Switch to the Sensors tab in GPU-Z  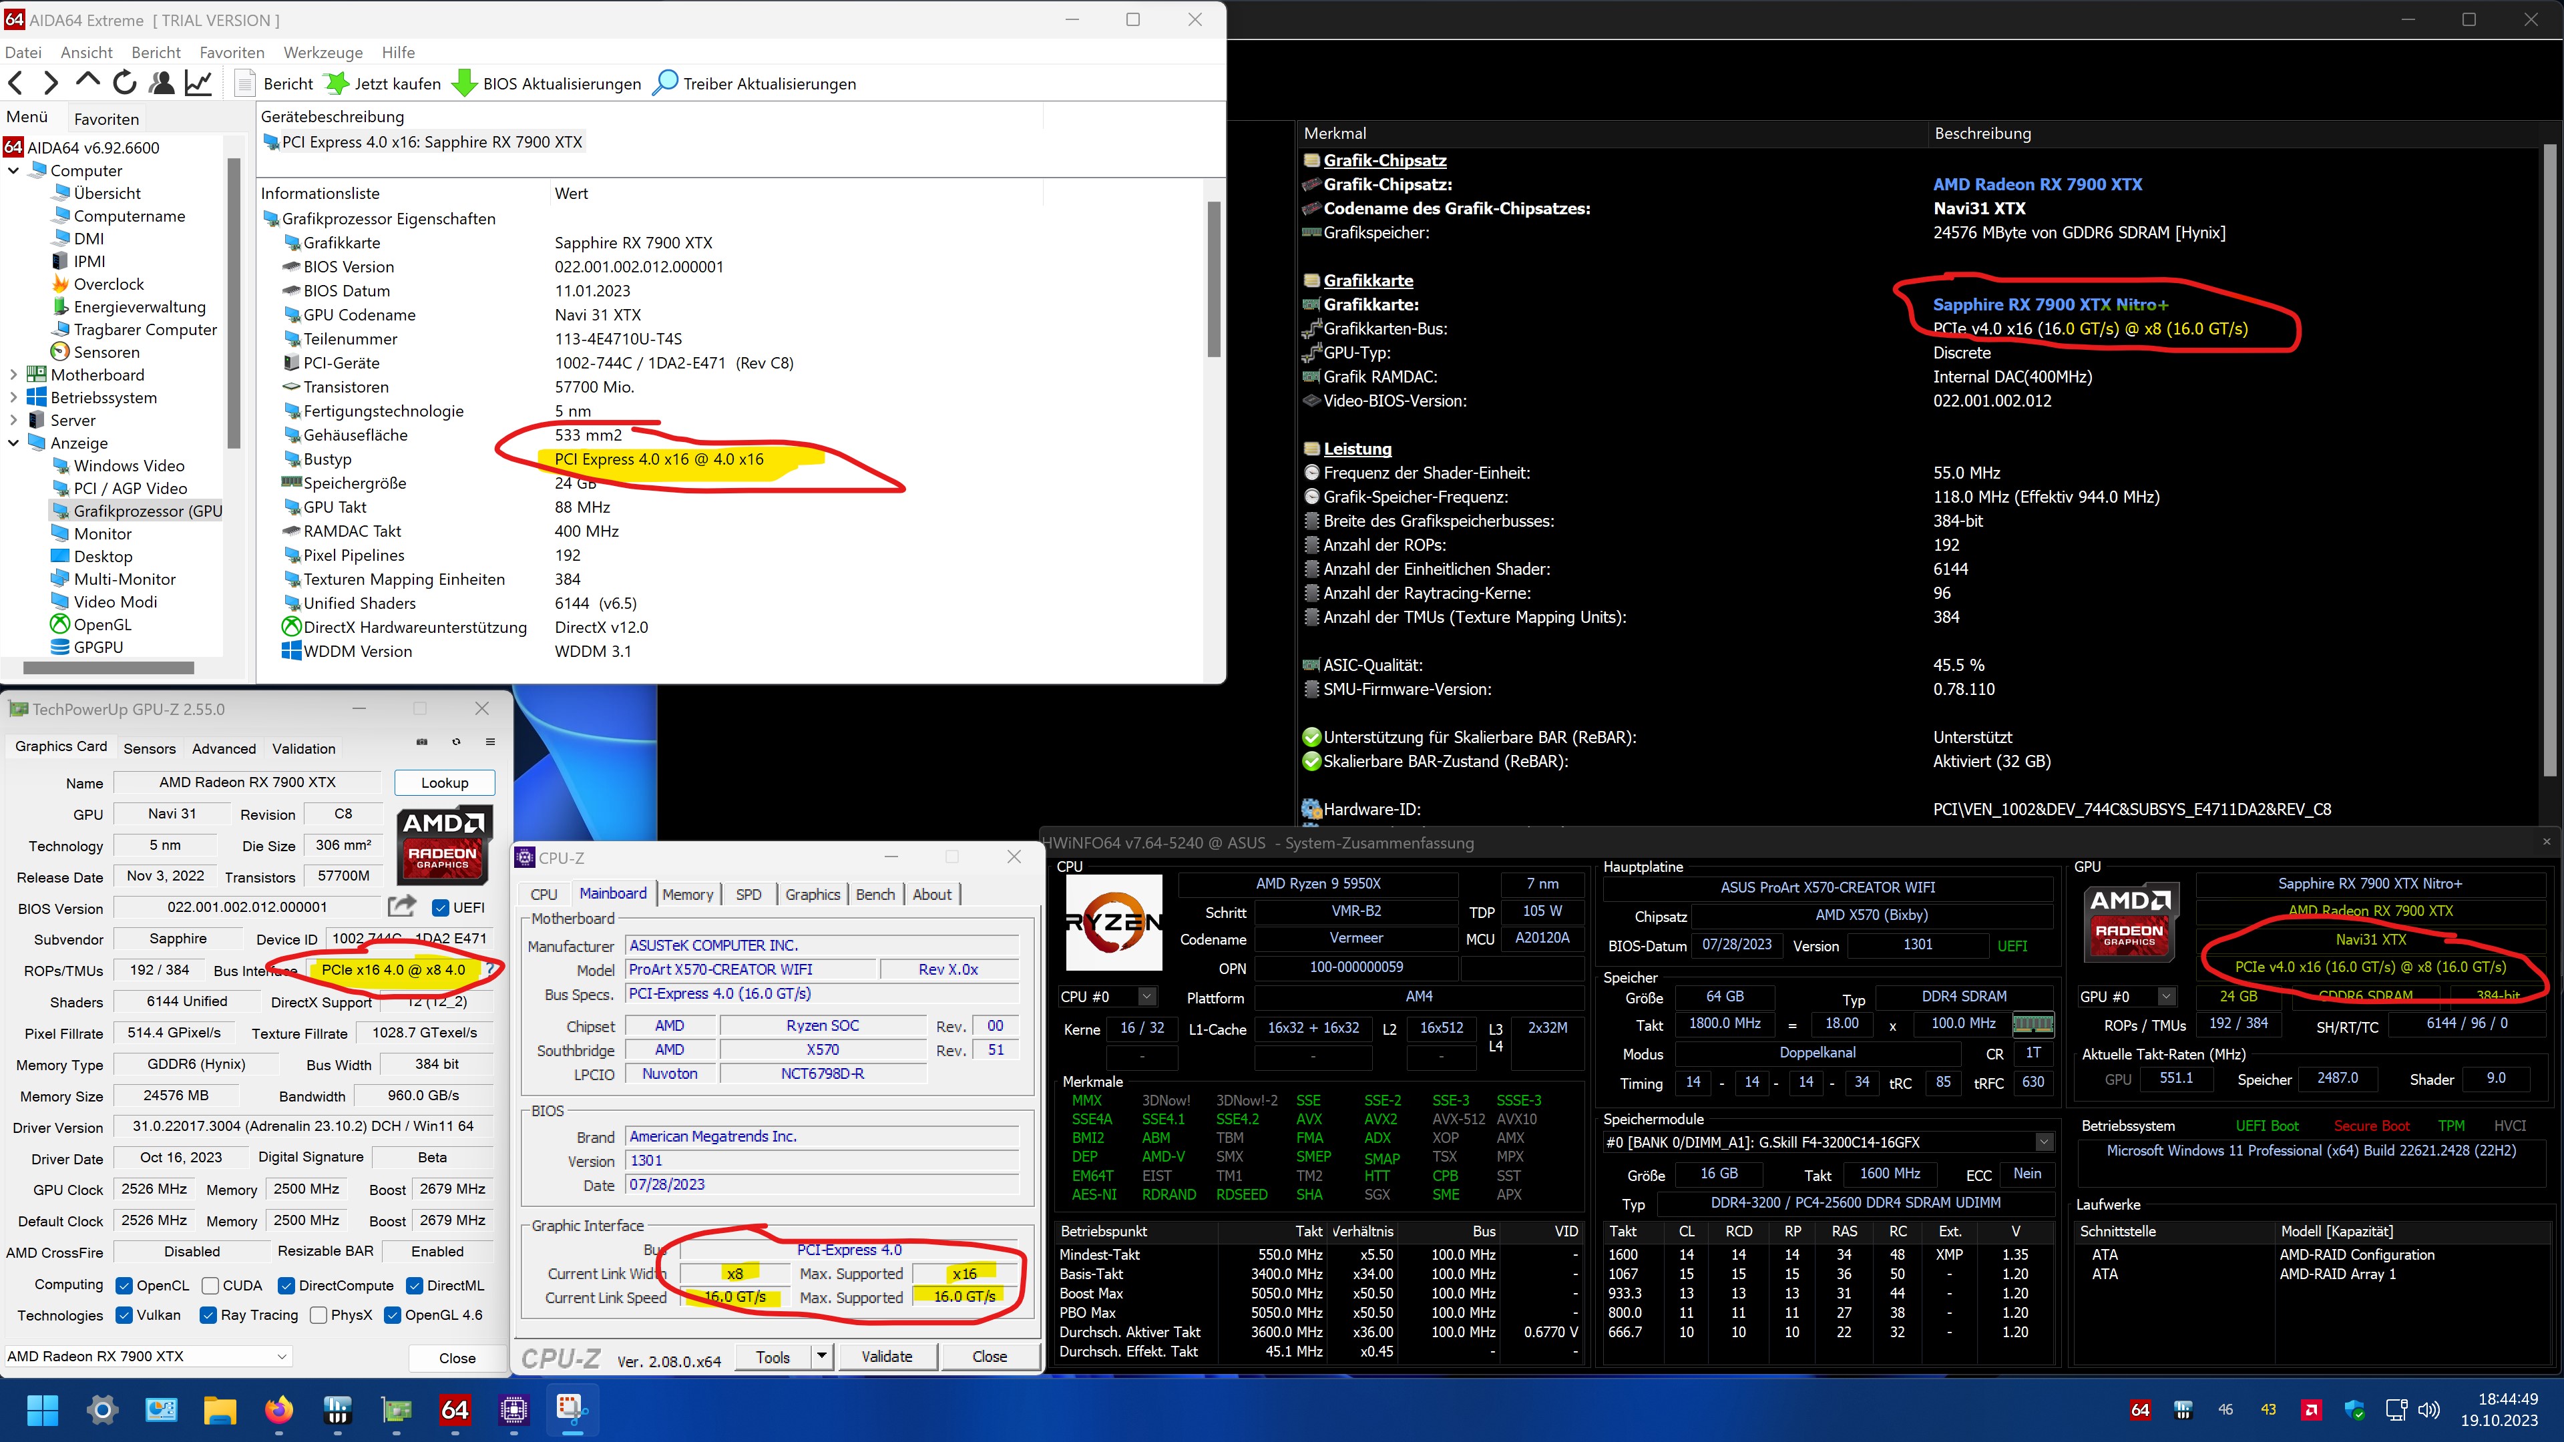coord(150,748)
